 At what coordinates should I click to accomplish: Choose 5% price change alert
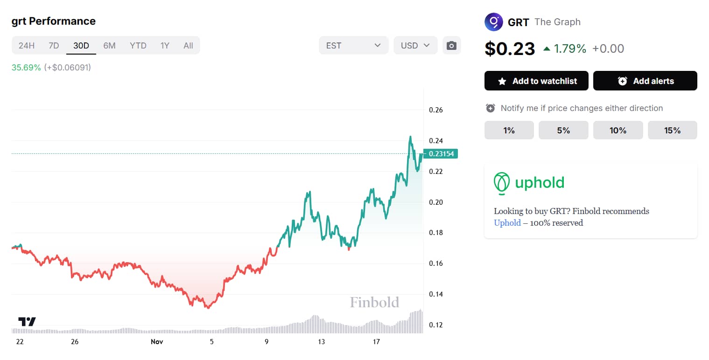point(563,130)
